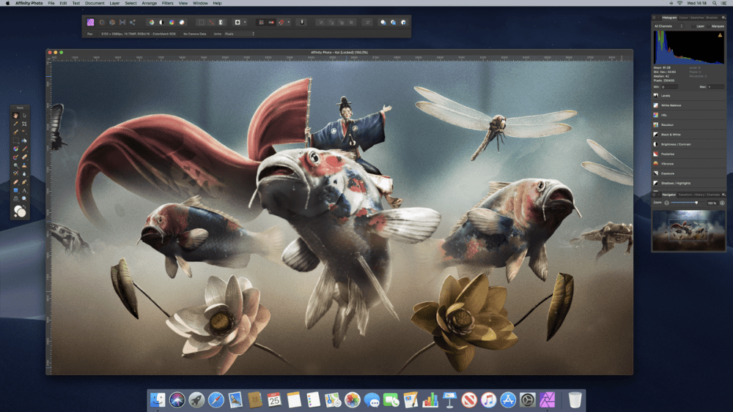The height and width of the screenshot is (412, 733).
Task: Open the Units Pixels dropdown
Action: point(240,34)
